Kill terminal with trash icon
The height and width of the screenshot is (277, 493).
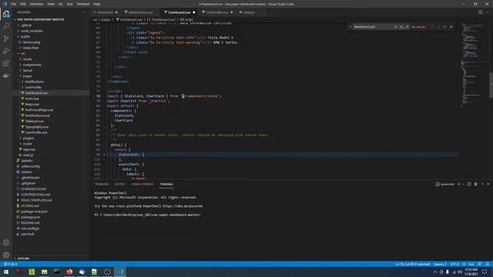tap(476, 184)
